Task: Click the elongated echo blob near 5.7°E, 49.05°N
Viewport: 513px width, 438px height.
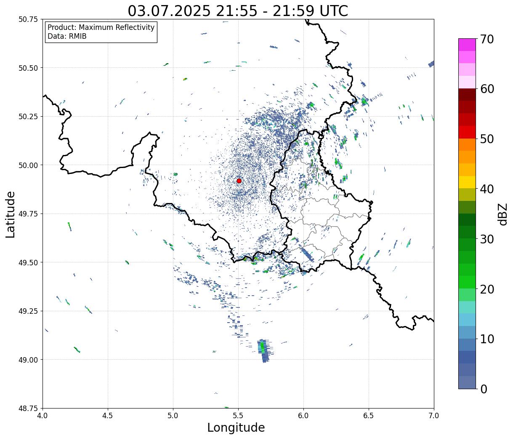Action: coord(263,351)
